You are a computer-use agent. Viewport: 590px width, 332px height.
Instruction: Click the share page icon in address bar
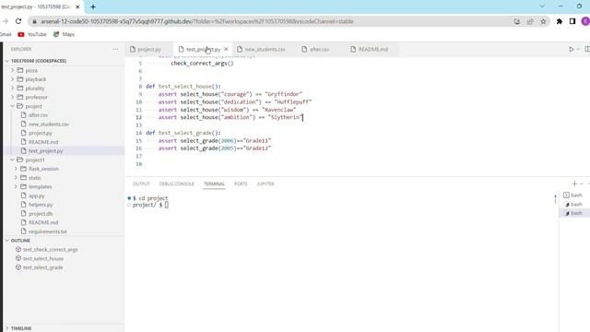(x=530, y=21)
